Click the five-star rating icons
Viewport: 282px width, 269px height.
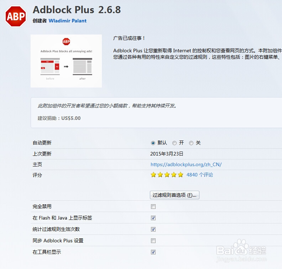click(167, 175)
